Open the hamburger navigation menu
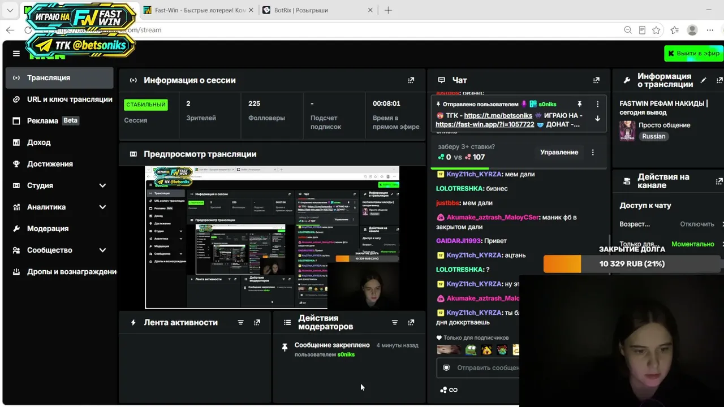 16,54
